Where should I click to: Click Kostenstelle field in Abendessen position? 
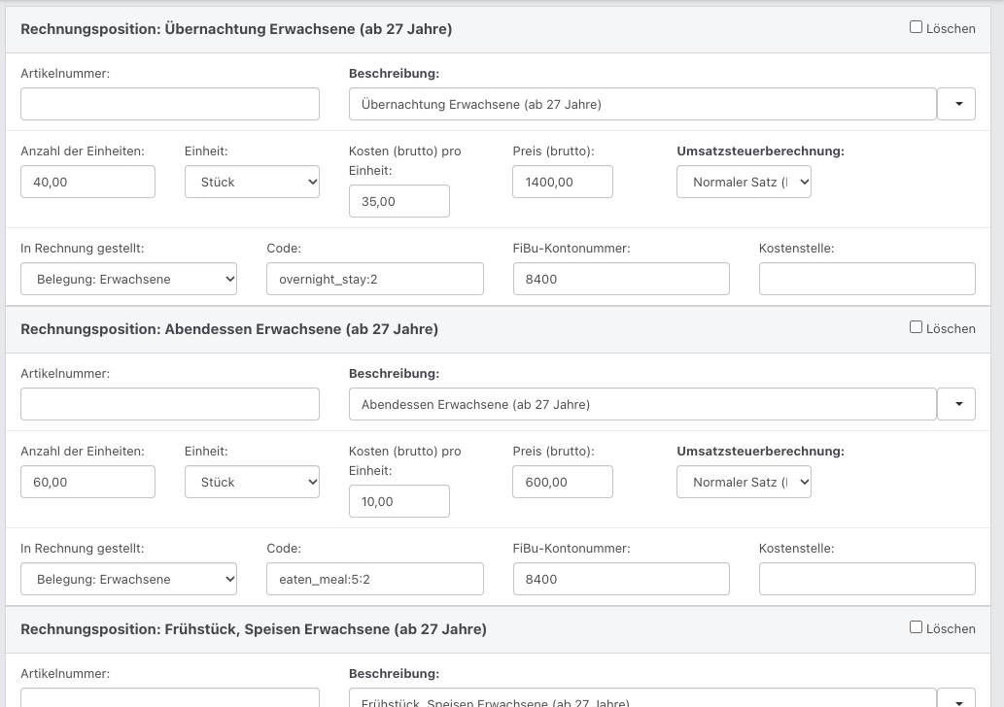tap(867, 579)
